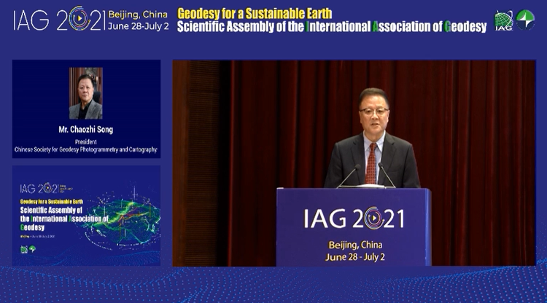547x303 pixels.
Task: Select the name 'Mr. Chaozhi Song'
Action: coord(86,129)
